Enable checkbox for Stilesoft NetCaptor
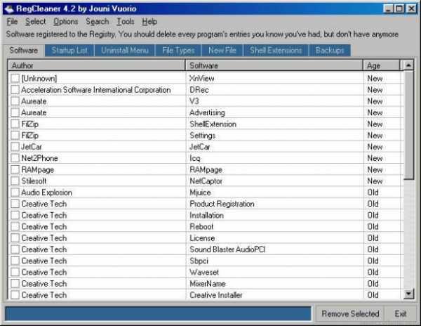421x326 pixels. tap(15, 181)
